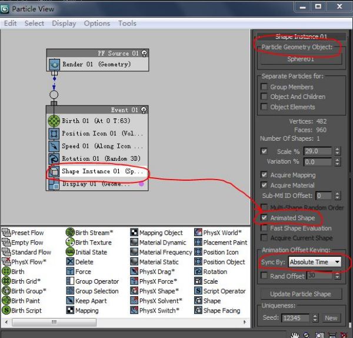
Task: Open the Options menu
Action: click(x=97, y=24)
